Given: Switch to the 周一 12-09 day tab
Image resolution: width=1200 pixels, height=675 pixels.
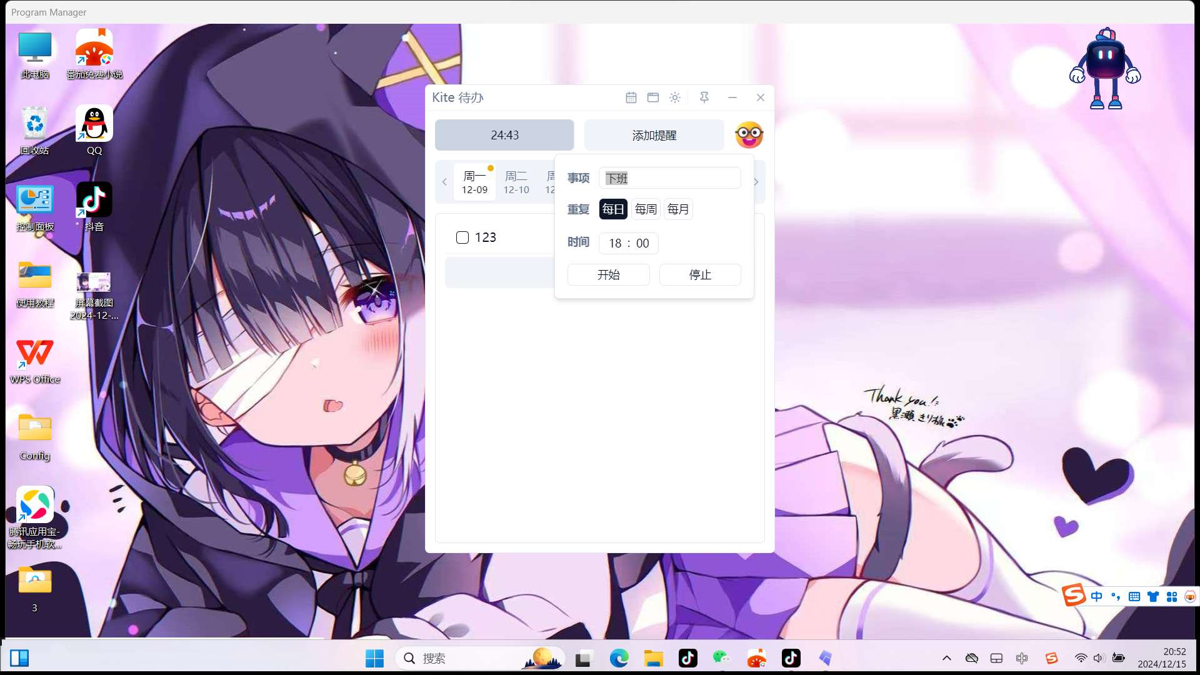Looking at the screenshot, I should click(475, 182).
